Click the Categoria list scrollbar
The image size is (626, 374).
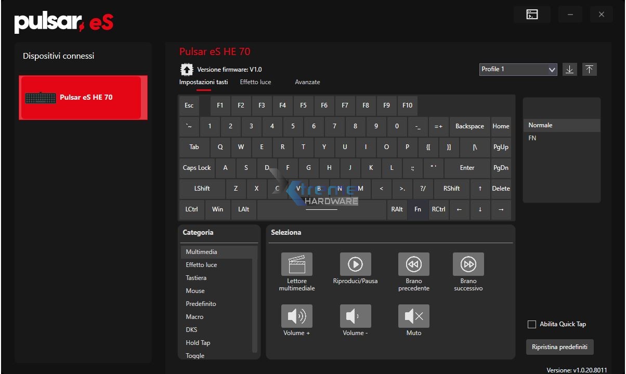[x=255, y=301]
